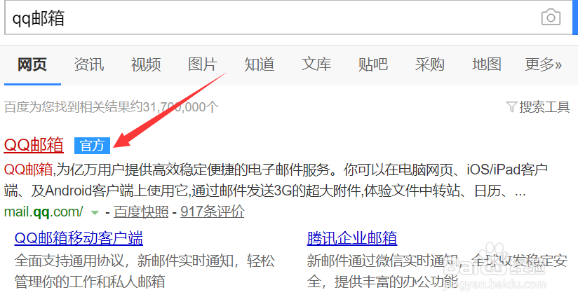This screenshot has width=578, height=304.
Task: Open the 文库 tab
Action: (316, 64)
